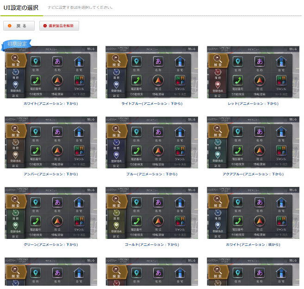Click the 初期設定 ribbon badge

(17, 45)
